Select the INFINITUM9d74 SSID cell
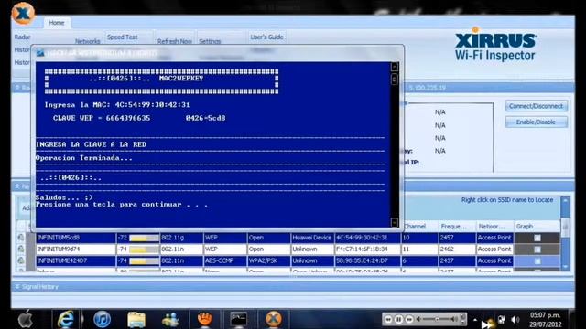This screenshot has height=329, width=586. [75, 249]
